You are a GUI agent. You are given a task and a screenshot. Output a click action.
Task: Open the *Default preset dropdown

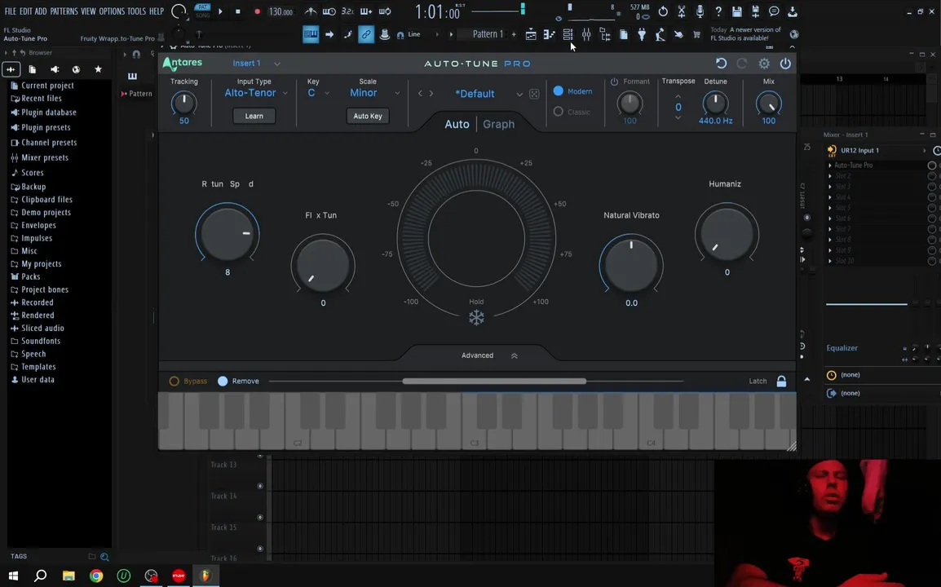click(488, 94)
